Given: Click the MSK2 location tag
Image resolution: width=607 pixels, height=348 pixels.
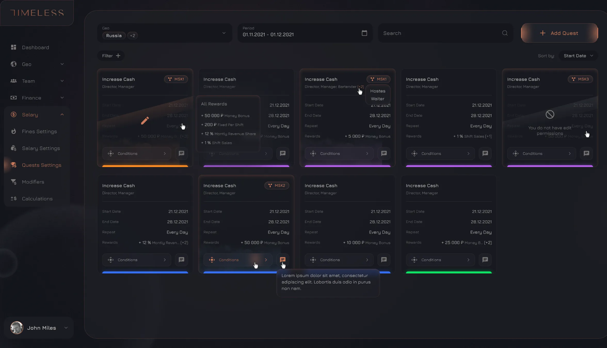Looking at the screenshot, I should pos(277,185).
